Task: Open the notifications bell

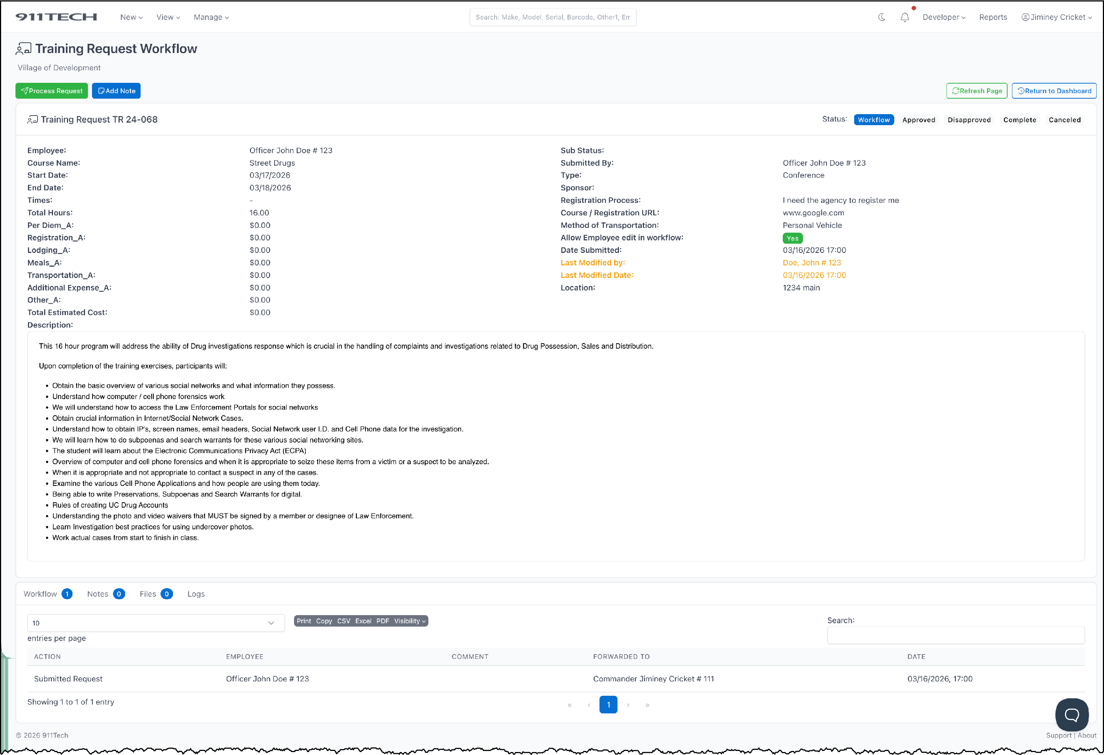Action: point(905,17)
